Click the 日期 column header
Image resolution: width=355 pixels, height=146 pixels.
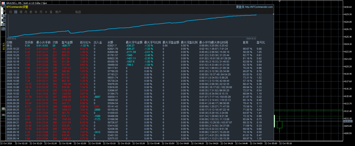coord(9,42)
